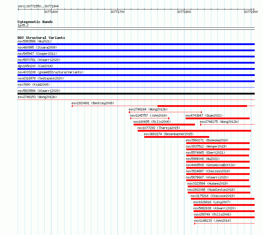This screenshot has width=263, height=235.
Task: Click esv1920491 (Bentley2008) label
Action: pos(93,103)
